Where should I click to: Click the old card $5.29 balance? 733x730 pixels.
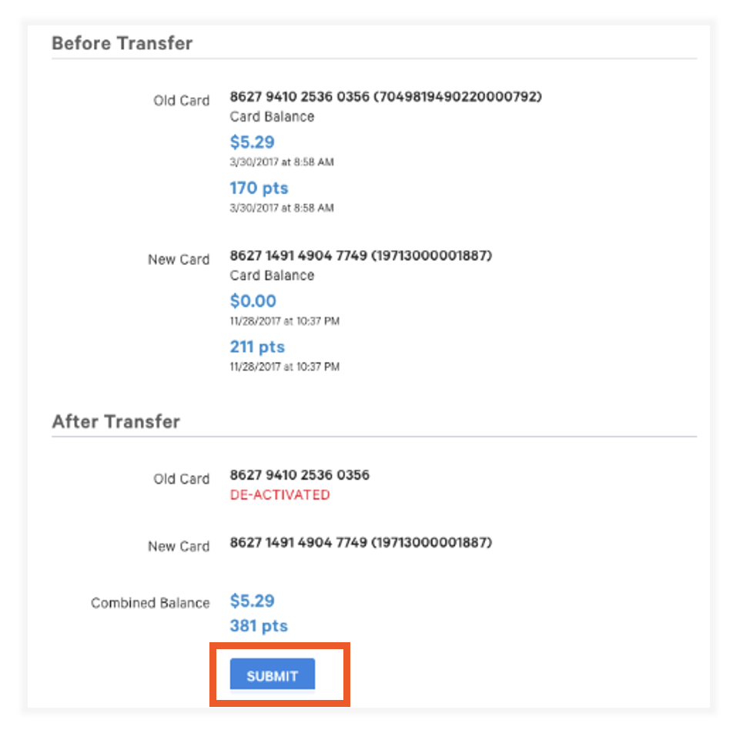tap(252, 142)
